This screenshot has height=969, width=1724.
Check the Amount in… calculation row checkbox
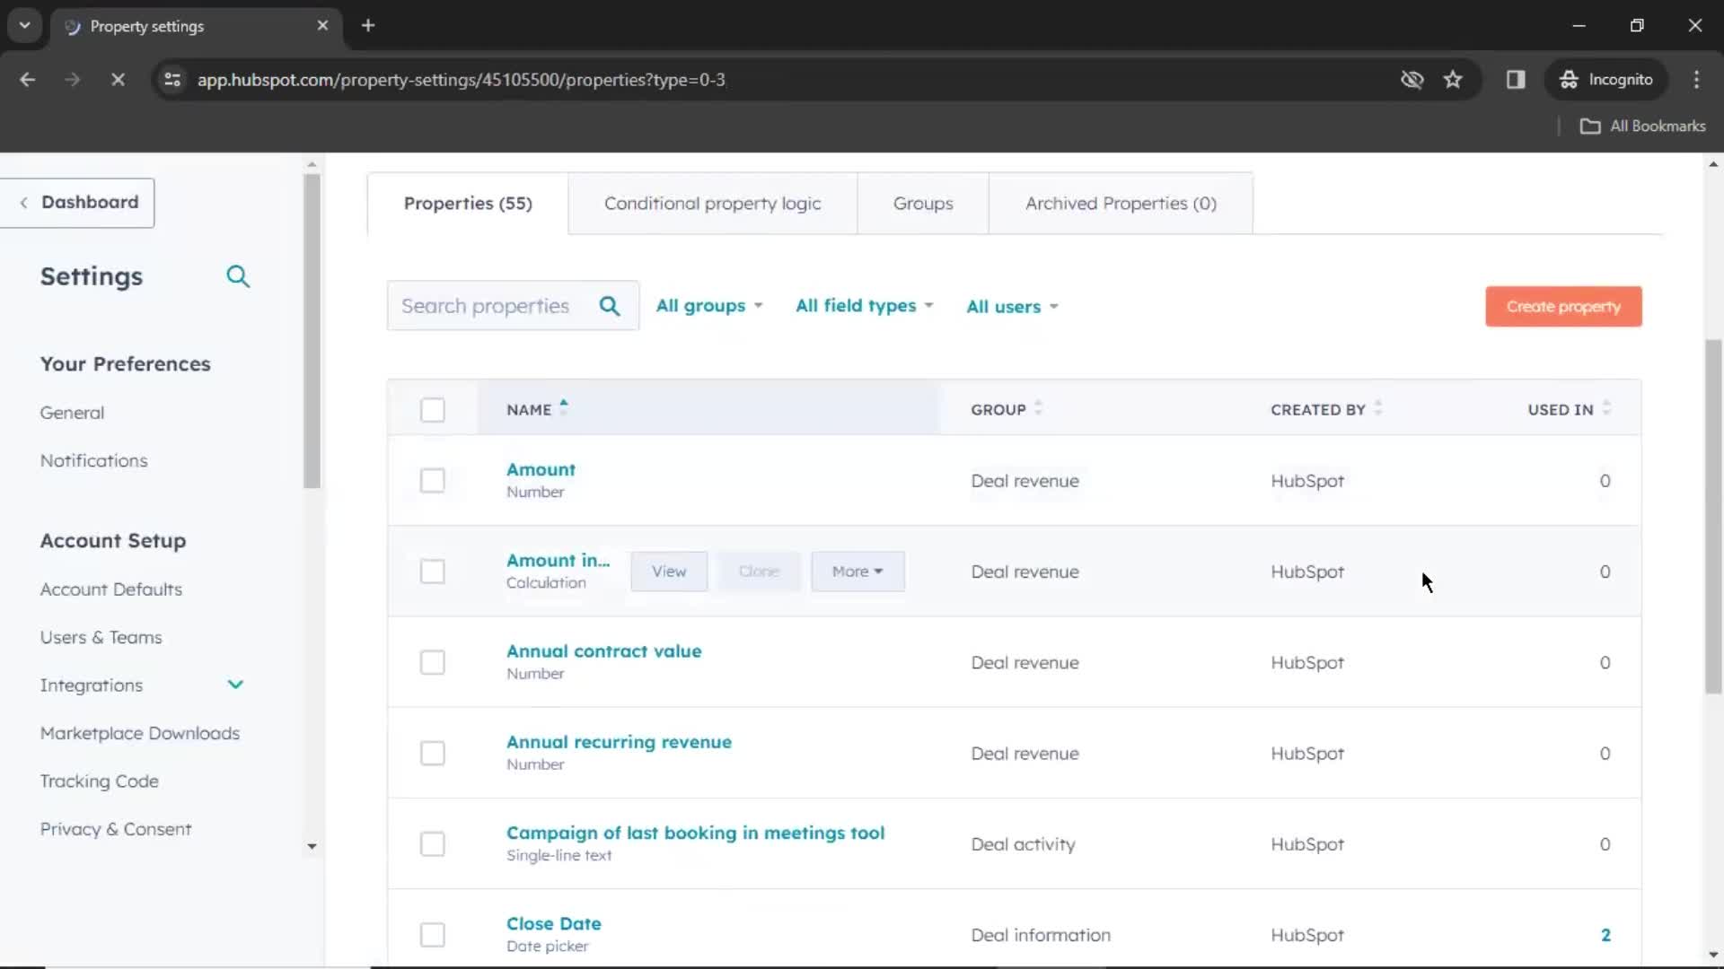coord(433,572)
